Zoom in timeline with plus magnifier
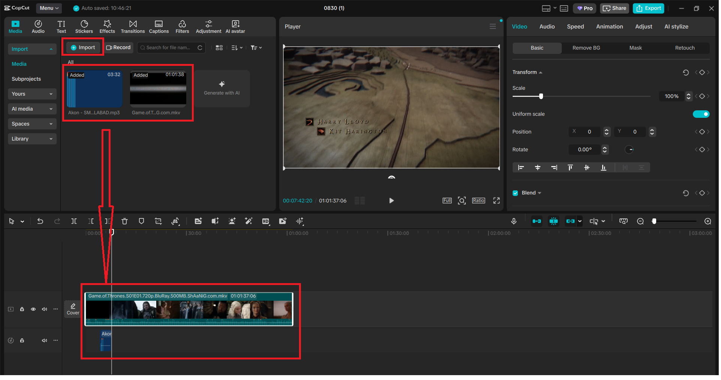The height and width of the screenshot is (380, 721). tap(708, 221)
